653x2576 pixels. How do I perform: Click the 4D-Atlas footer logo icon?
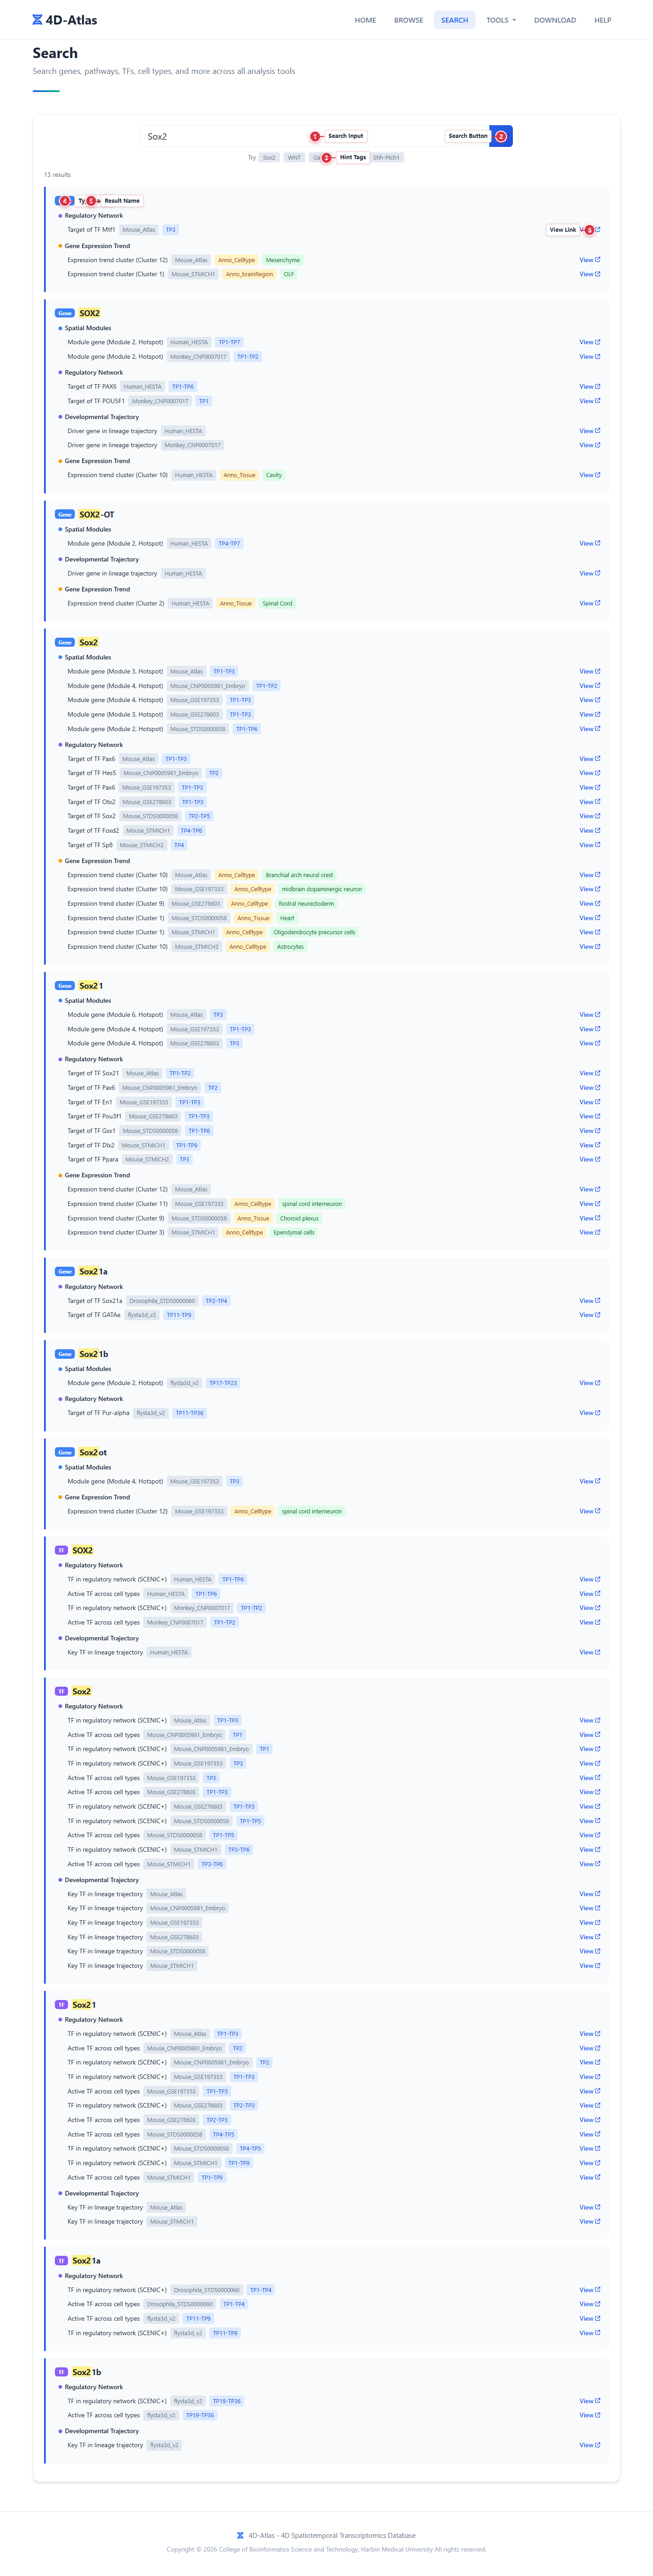[x=240, y=2535]
